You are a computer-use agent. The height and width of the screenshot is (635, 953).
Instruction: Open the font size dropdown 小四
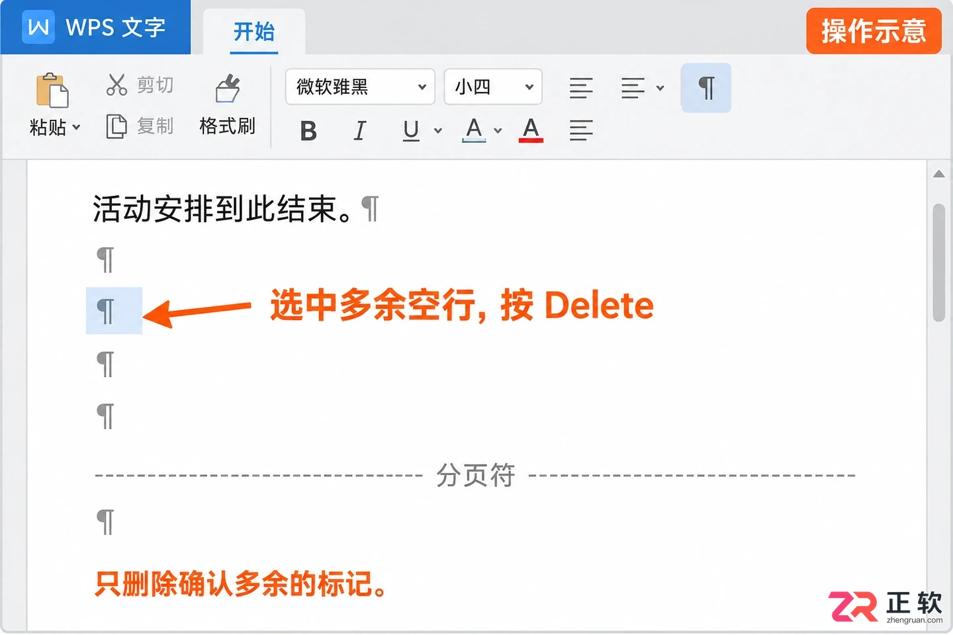[x=493, y=87]
